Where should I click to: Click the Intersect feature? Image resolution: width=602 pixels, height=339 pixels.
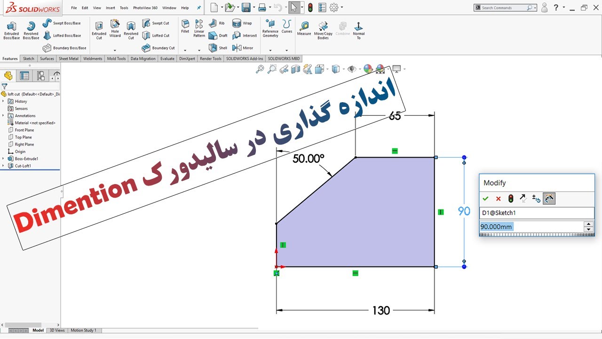coord(245,35)
